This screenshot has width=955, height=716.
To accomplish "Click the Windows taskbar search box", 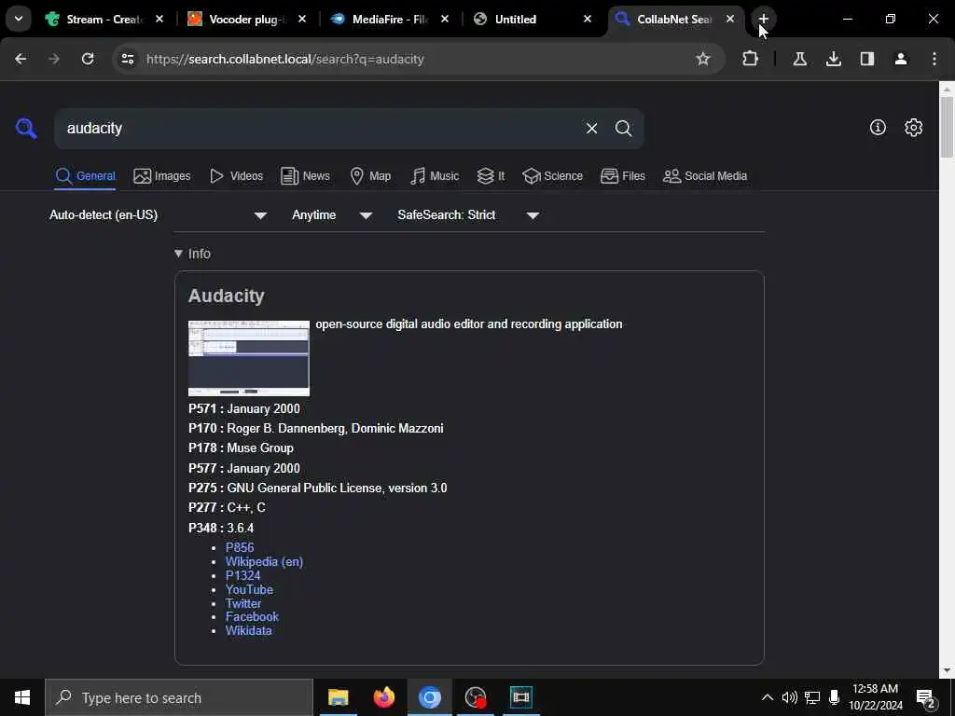I will pos(179,697).
